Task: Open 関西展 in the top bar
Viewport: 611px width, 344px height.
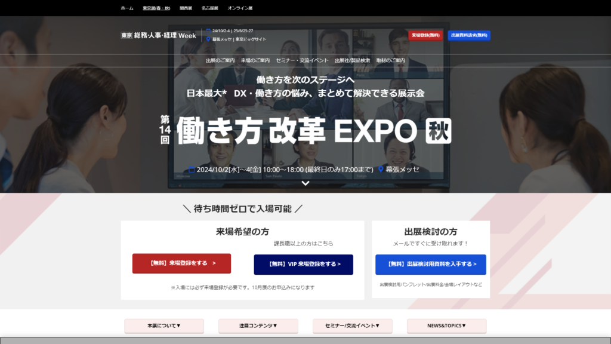Action: [x=186, y=8]
